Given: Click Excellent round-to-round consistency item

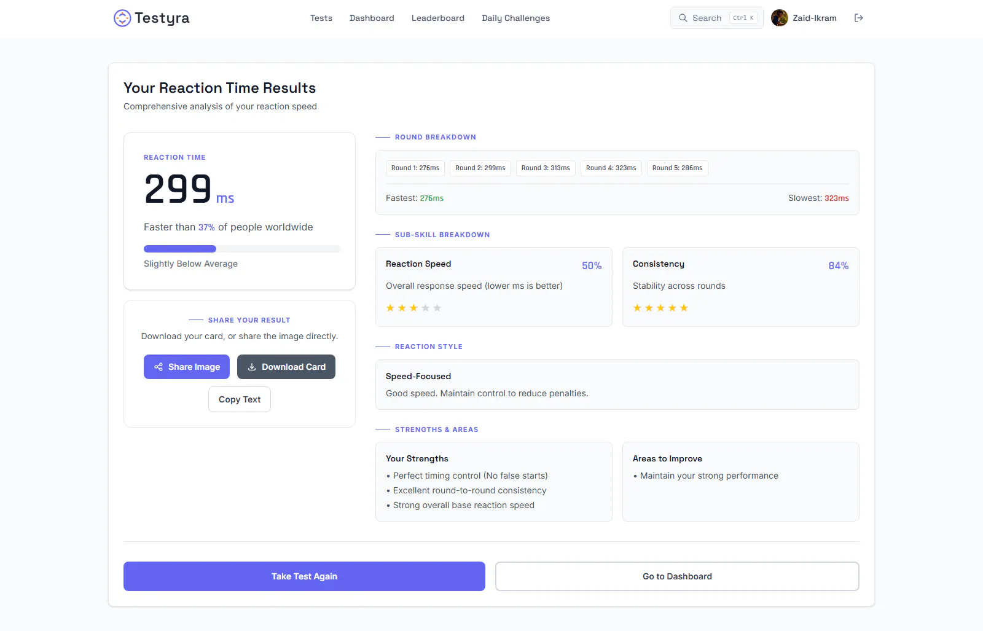Looking at the screenshot, I should pyautogui.click(x=469, y=490).
